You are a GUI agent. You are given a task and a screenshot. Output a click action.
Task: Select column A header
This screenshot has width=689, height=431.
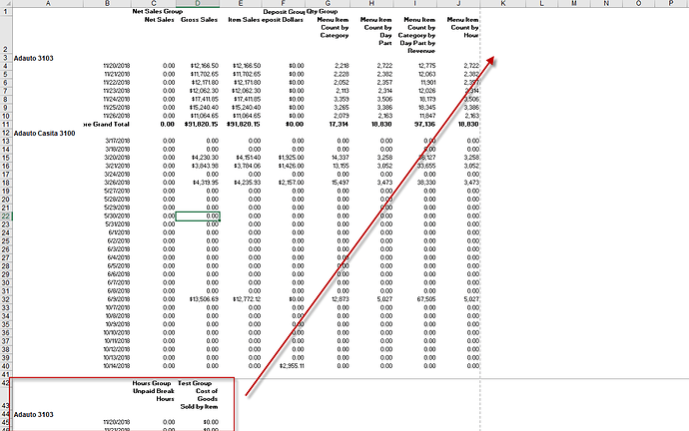click(48, 4)
